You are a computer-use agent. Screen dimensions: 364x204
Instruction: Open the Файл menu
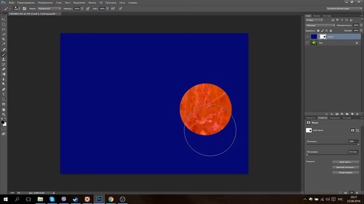(x=11, y=2)
